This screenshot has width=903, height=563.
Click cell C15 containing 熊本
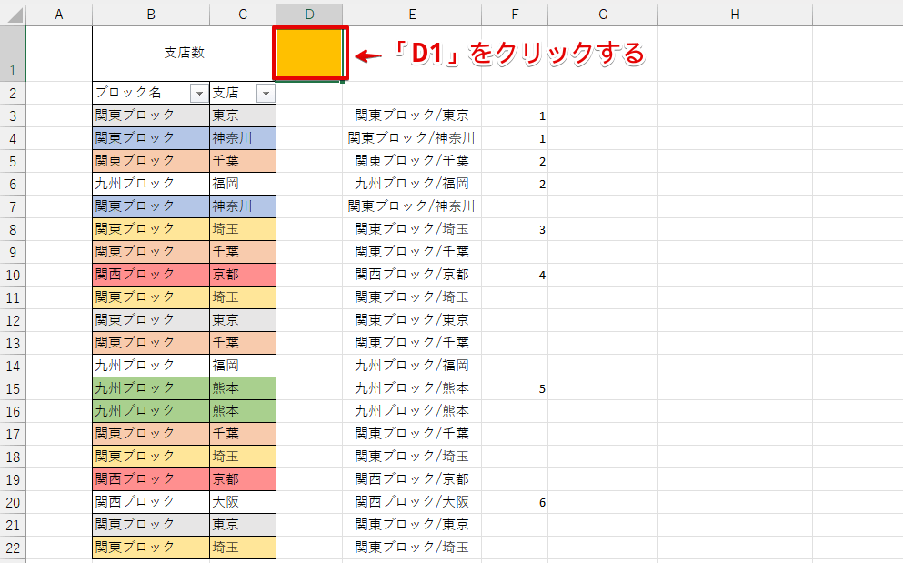point(243,388)
